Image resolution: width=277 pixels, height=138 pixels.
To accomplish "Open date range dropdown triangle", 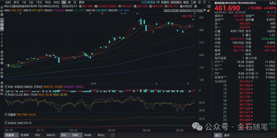I will 205,10.
